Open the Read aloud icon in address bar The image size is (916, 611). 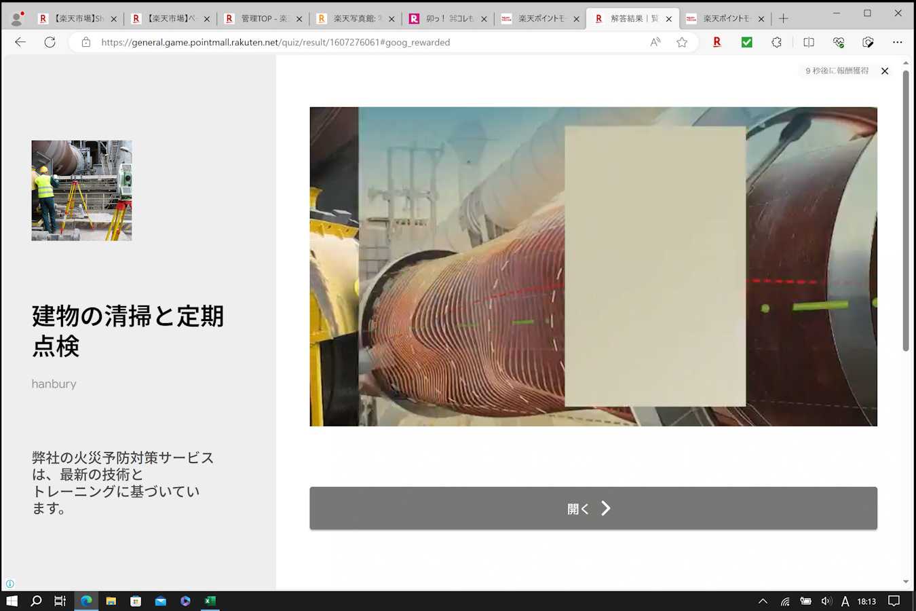click(655, 42)
